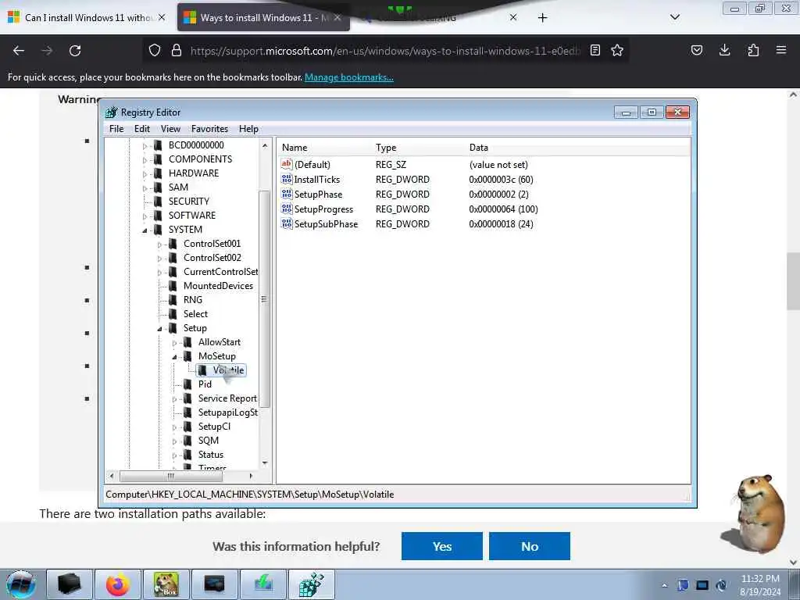The width and height of the screenshot is (800, 600).
Task: Expand the BCD00000000 key
Action: click(145, 146)
